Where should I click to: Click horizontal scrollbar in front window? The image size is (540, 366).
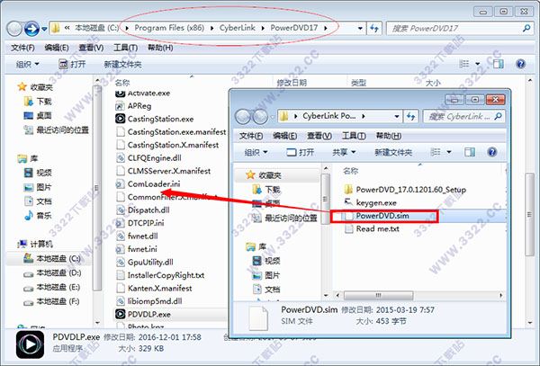pyautogui.click(x=379, y=296)
